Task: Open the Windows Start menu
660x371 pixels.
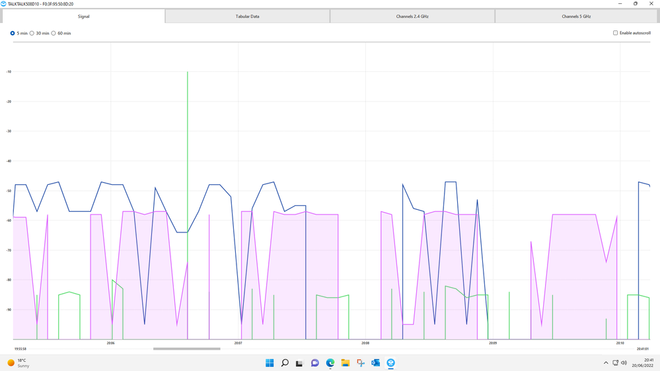Action: pos(270,363)
